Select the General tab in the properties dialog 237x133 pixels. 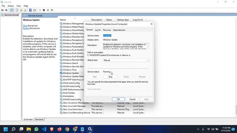coord(89,30)
